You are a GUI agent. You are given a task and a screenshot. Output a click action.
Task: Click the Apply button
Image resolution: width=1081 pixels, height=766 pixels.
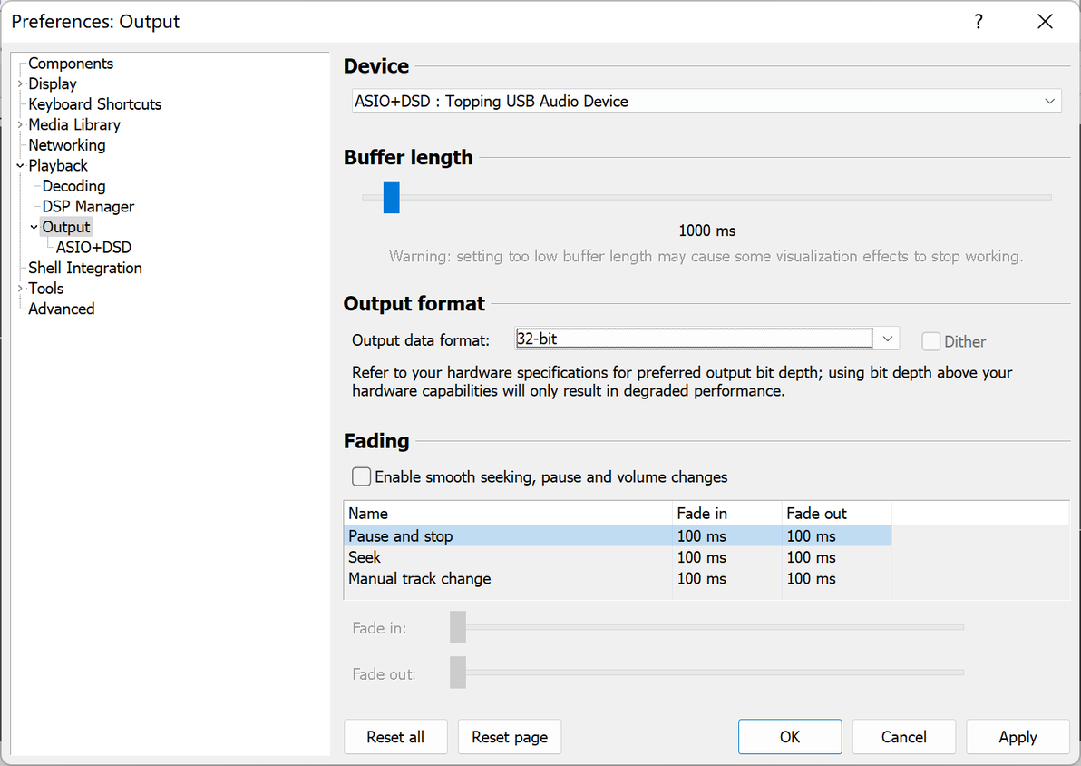[1017, 737]
